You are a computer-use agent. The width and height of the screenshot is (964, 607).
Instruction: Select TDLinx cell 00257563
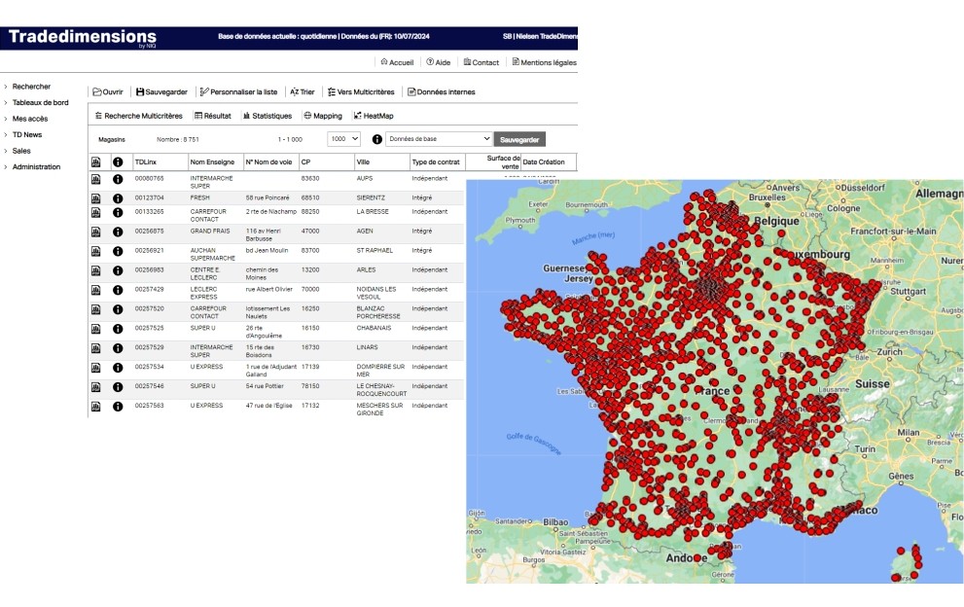pos(150,406)
